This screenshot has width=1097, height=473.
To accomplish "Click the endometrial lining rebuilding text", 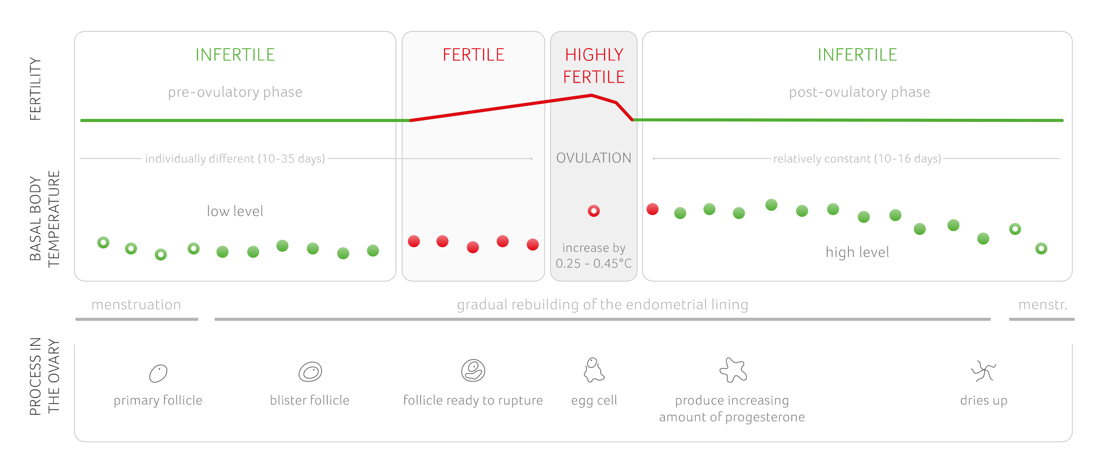I will pos(602,305).
